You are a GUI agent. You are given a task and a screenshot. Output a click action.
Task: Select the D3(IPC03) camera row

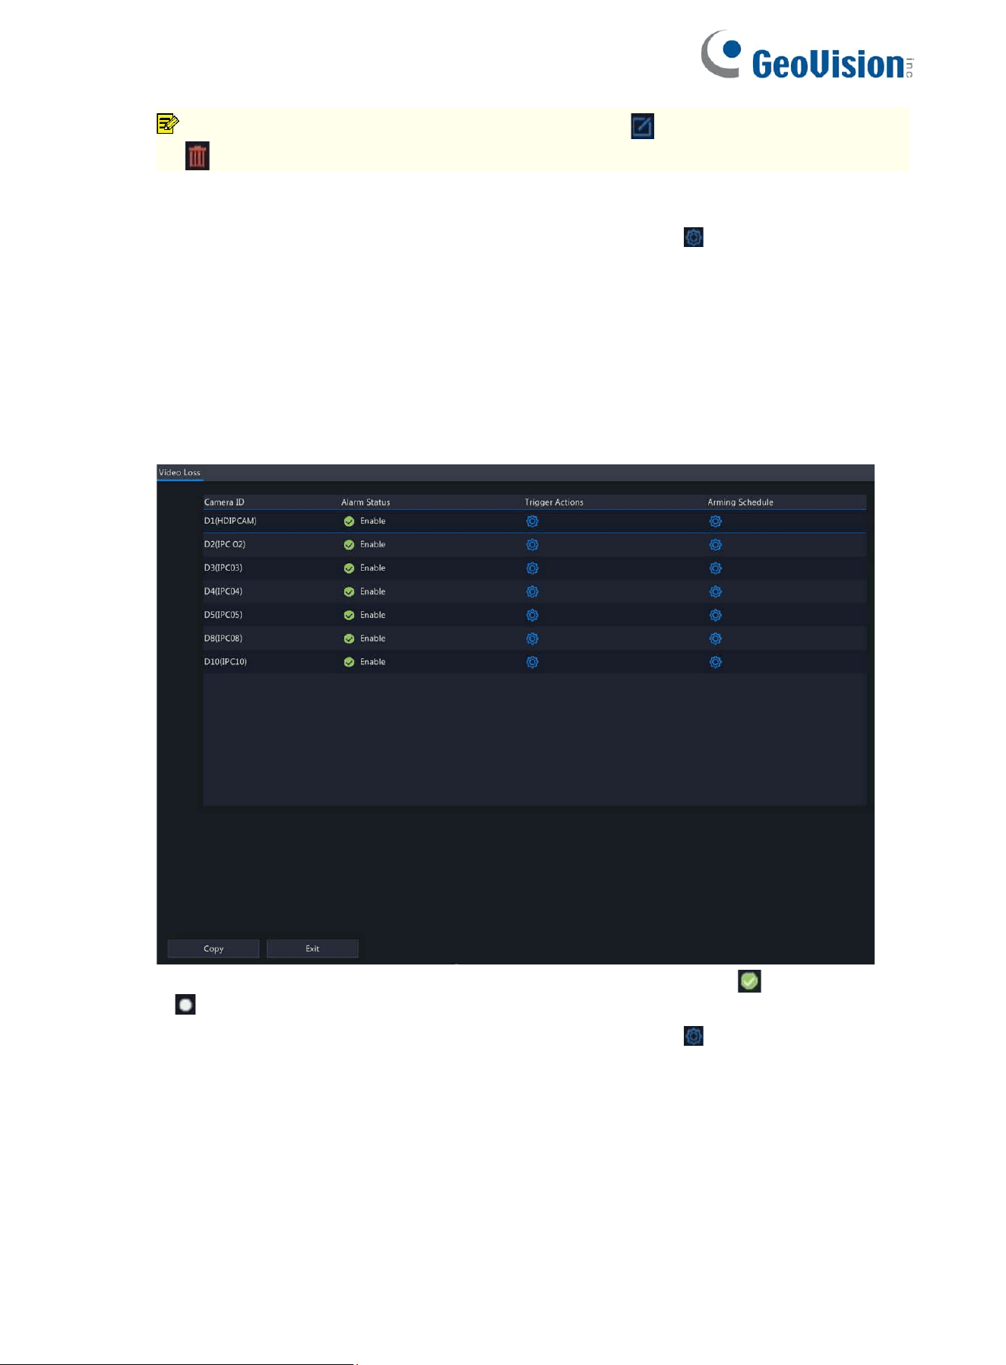(535, 568)
